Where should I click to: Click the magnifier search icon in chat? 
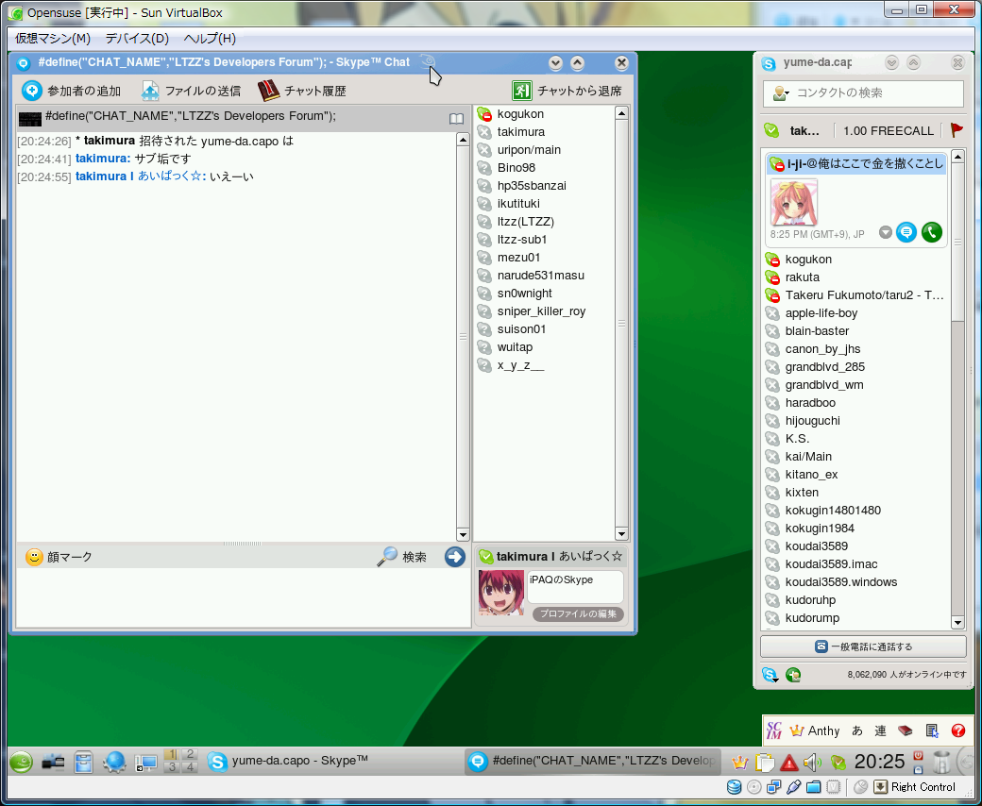(387, 556)
